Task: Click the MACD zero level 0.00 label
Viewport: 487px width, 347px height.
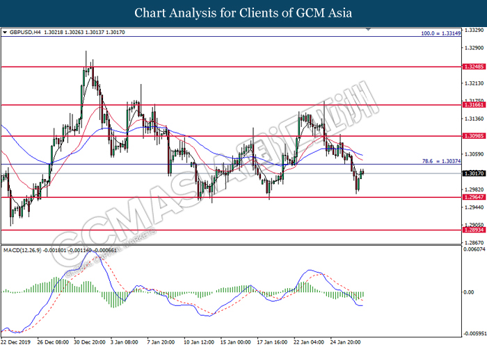Action: coord(469,292)
